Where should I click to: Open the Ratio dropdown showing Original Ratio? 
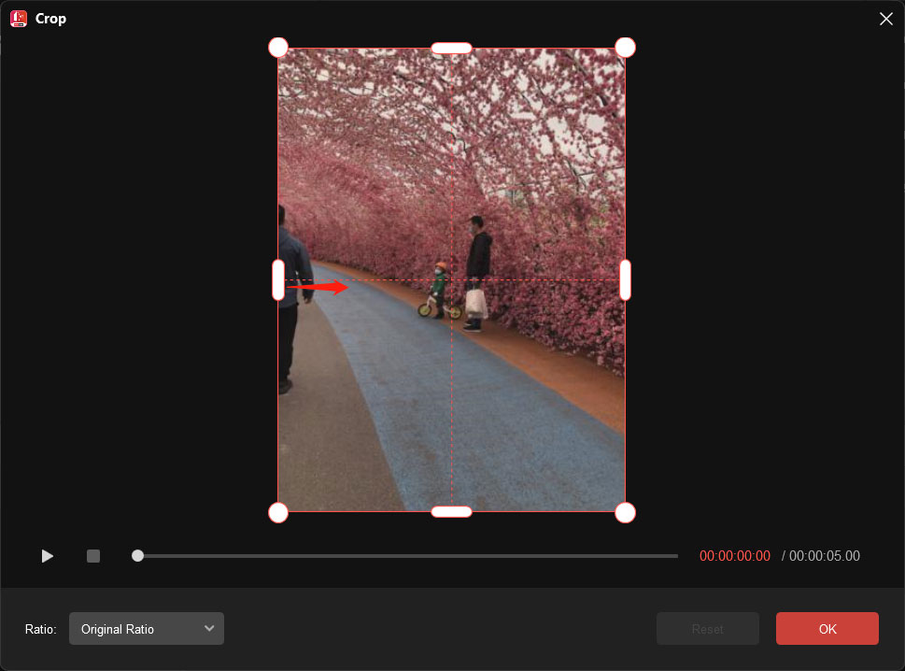coord(147,629)
